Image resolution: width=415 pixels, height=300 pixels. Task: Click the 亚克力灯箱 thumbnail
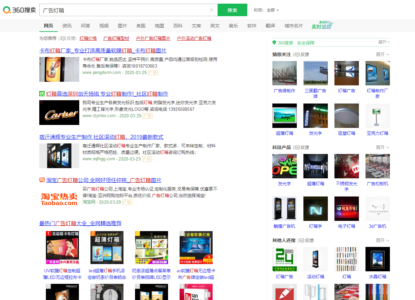point(378,116)
